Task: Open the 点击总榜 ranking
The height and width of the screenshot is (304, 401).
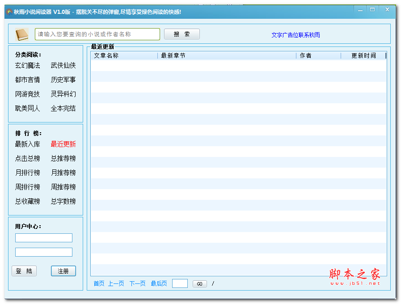Action: (27, 158)
